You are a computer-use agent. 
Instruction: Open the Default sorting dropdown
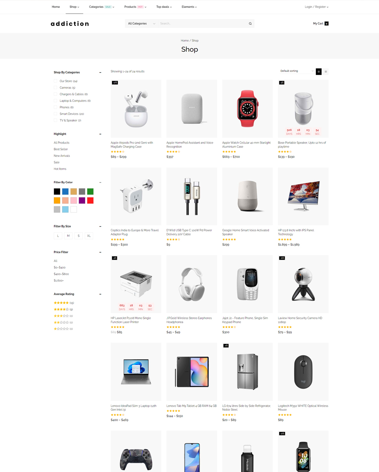[x=297, y=71]
